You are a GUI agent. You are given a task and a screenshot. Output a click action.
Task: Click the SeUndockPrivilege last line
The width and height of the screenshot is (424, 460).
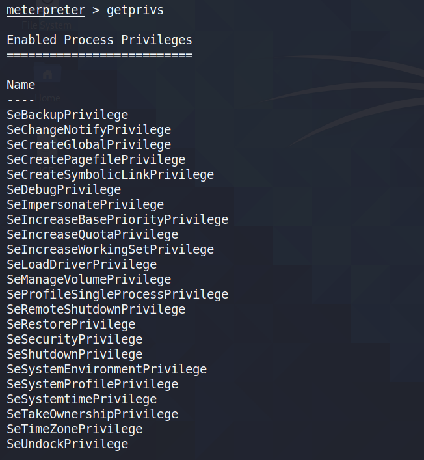click(x=68, y=444)
